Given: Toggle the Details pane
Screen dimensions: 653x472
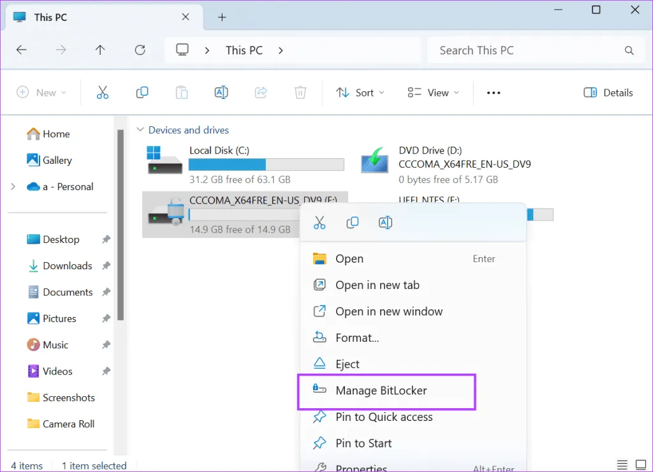Looking at the screenshot, I should (x=608, y=92).
